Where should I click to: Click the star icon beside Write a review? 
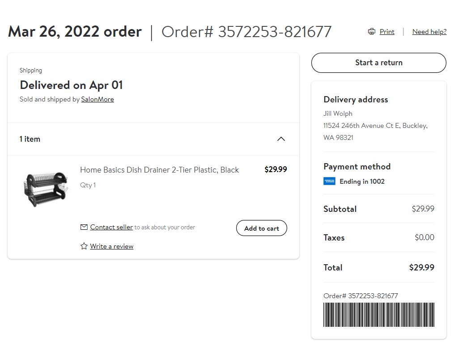[x=84, y=246]
